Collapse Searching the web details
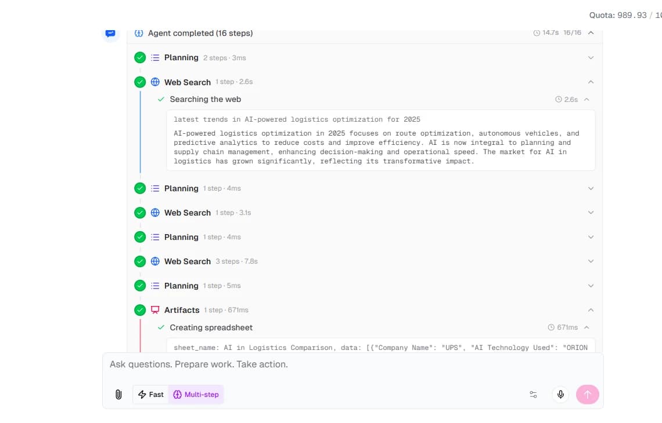 [x=587, y=100]
